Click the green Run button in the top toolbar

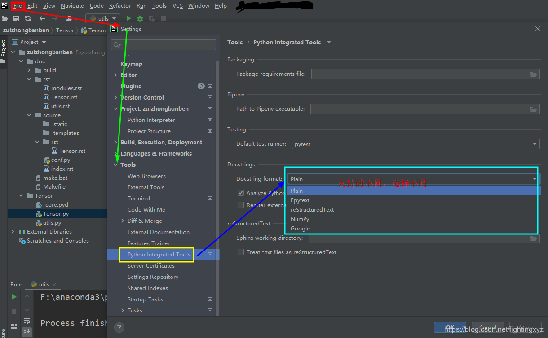[128, 18]
